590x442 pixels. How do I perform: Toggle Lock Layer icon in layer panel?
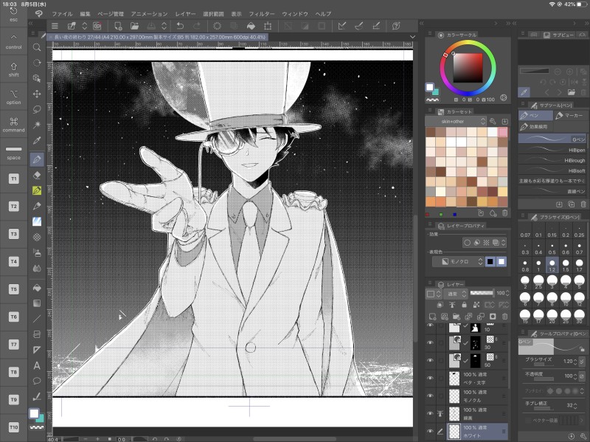(464, 305)
